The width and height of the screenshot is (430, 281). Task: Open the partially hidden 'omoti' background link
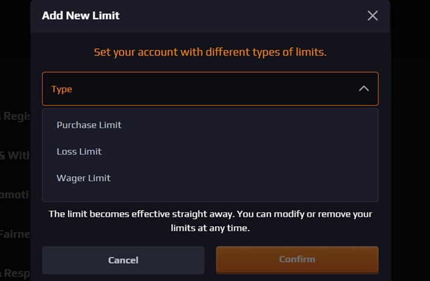pos(15,196)
